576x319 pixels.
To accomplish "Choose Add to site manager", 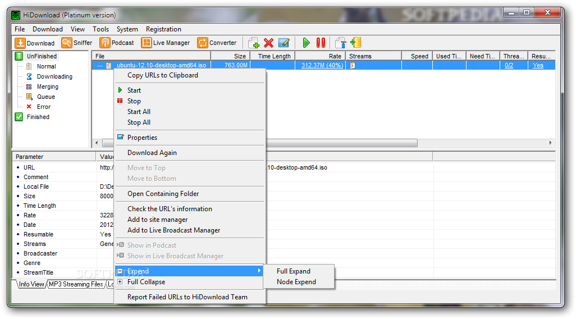I will pos(190,220).
